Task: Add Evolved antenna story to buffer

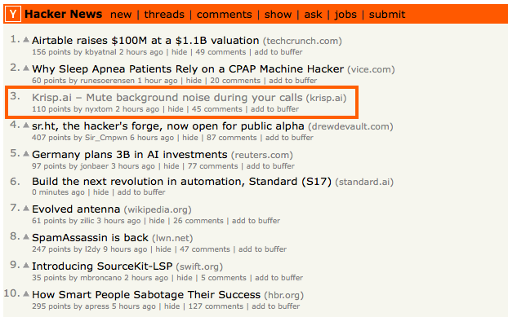Action: click(256, 221)
